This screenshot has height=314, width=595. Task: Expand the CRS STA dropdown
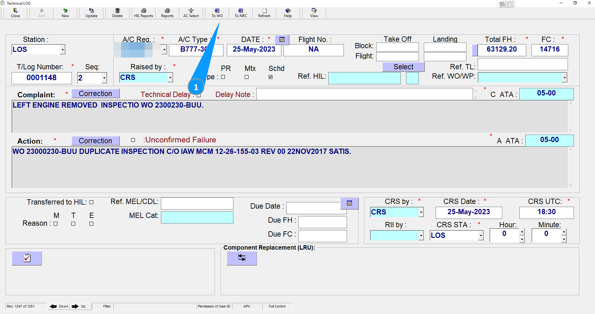click(x=481, y=236)
